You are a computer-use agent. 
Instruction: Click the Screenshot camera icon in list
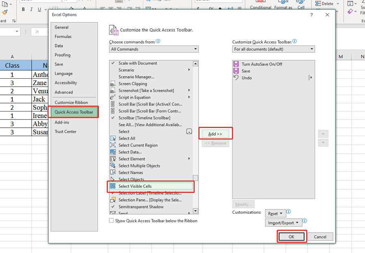(113, 90)
